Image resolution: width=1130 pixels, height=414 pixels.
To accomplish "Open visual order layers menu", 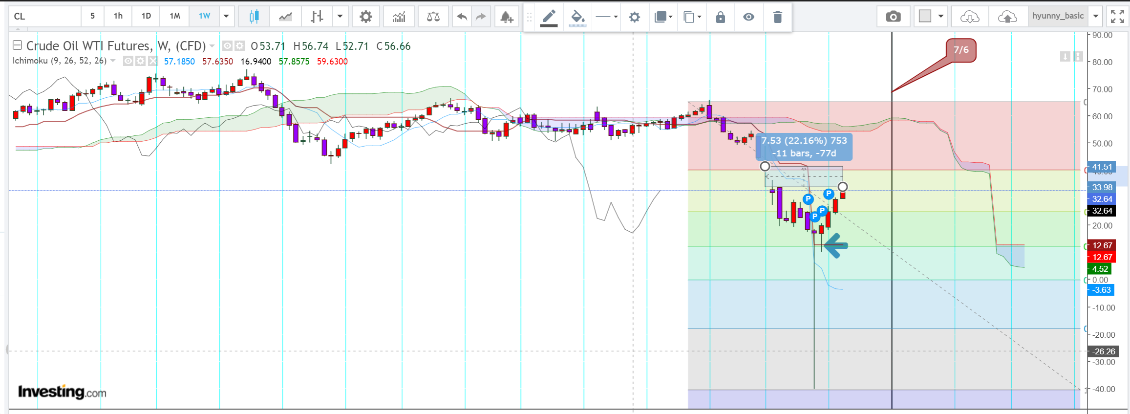I will 663,17.
